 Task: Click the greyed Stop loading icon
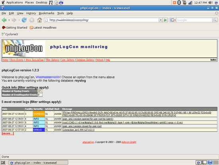coord(32,20)
